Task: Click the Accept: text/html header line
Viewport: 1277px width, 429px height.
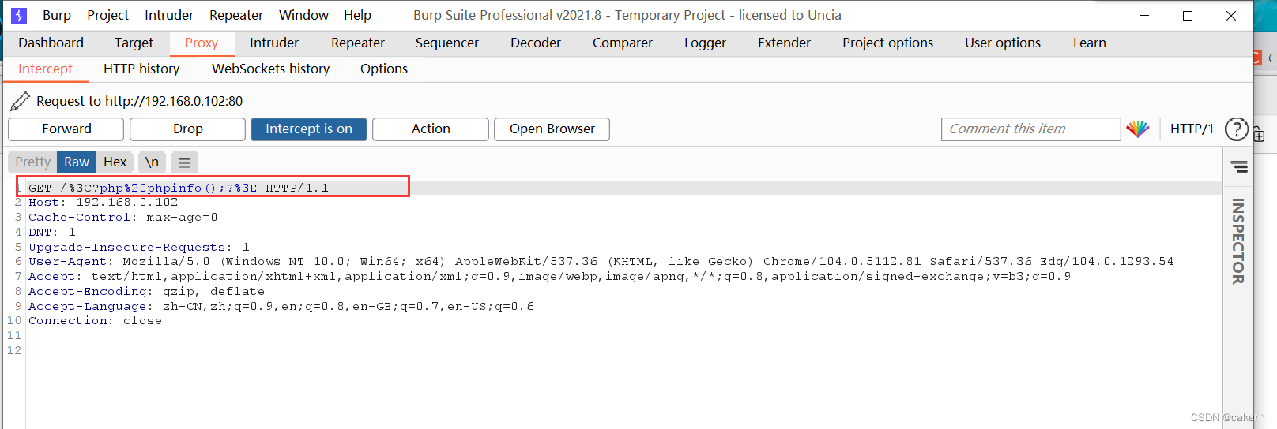Action: [x=550, y=277]
